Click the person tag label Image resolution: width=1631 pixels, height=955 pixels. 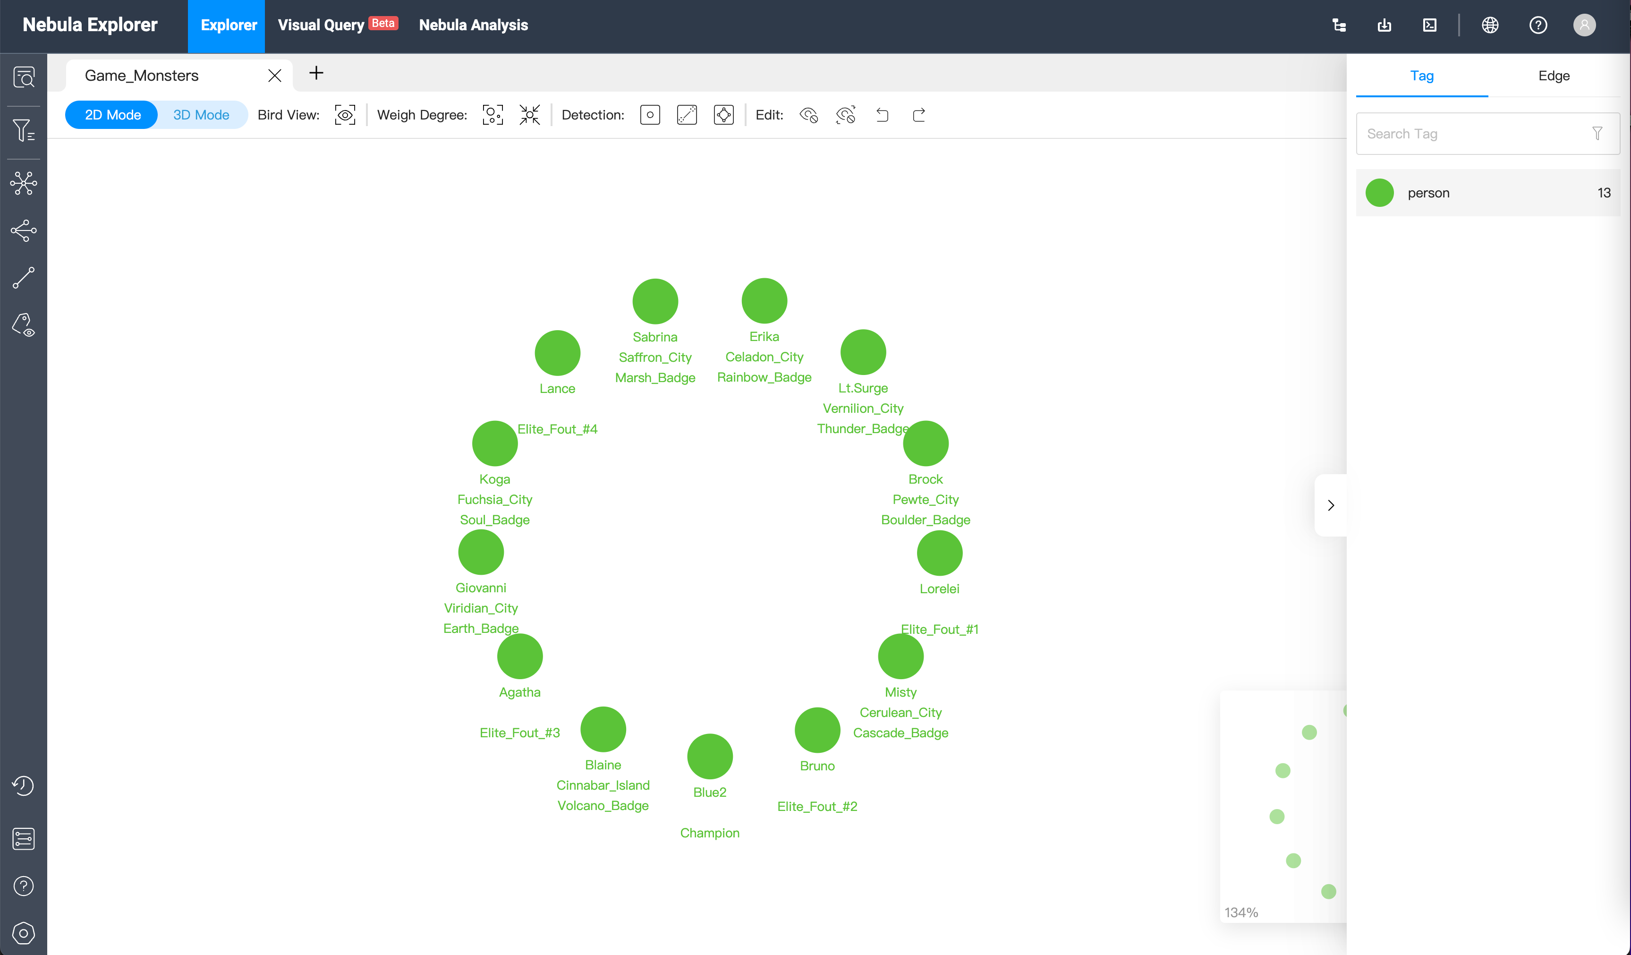coord(1428,193)
